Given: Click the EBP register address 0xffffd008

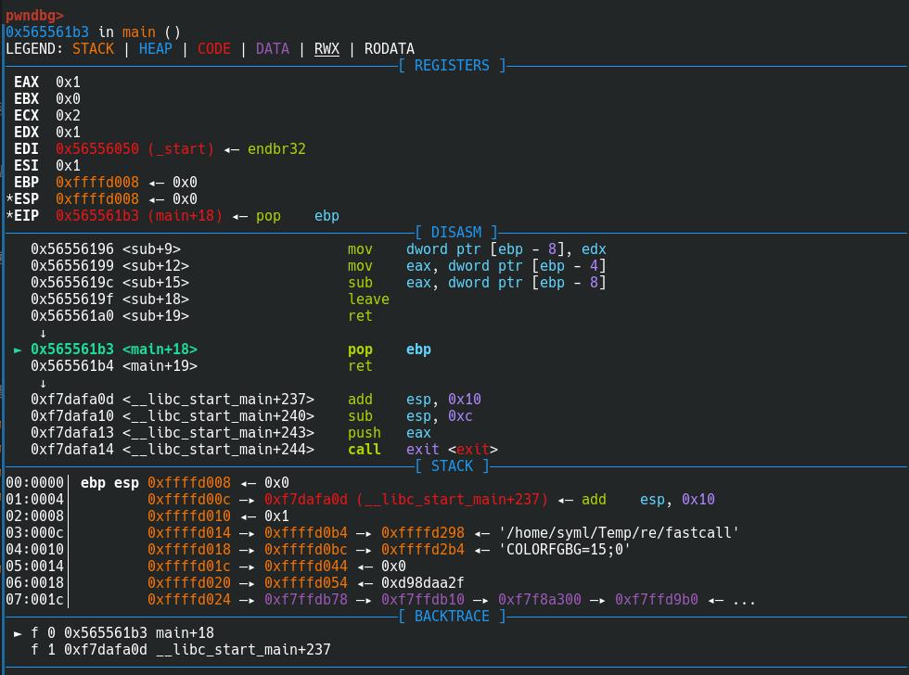Looking at the screenshot, I should tap(97, 183).
